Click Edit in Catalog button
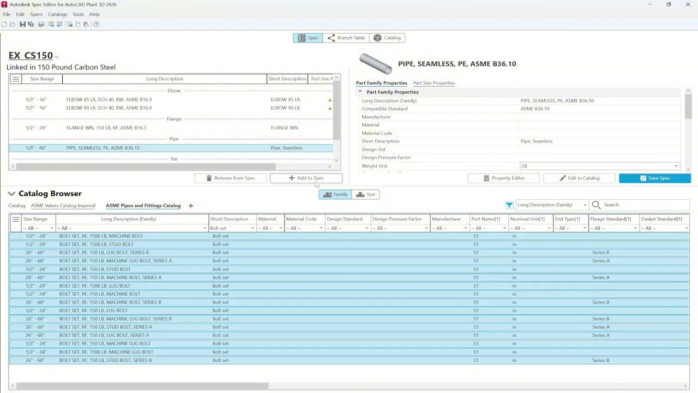 pos(579,178)
